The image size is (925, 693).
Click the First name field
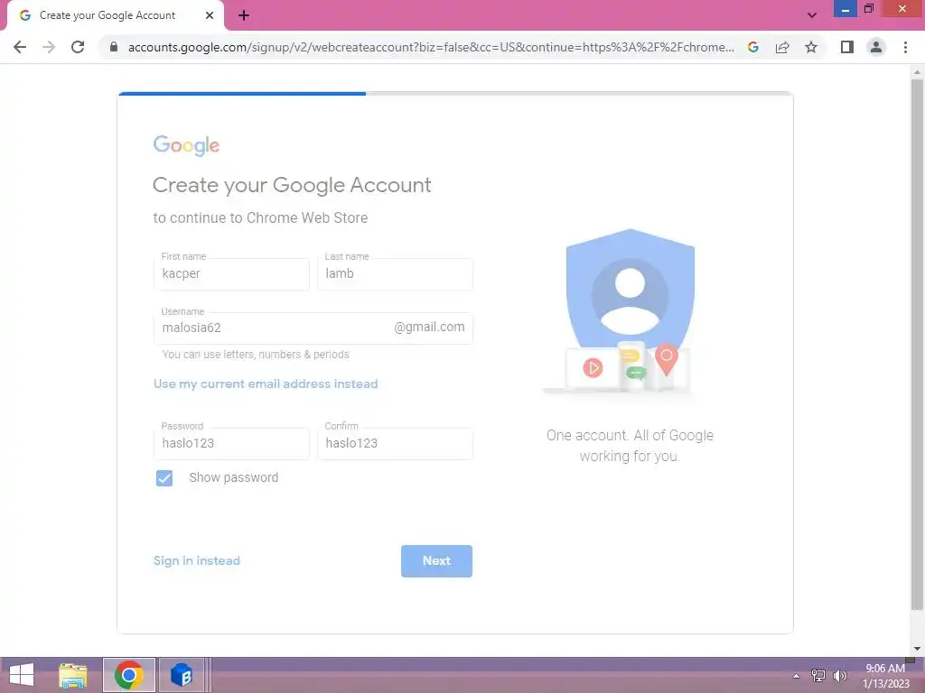pos(231,274)
